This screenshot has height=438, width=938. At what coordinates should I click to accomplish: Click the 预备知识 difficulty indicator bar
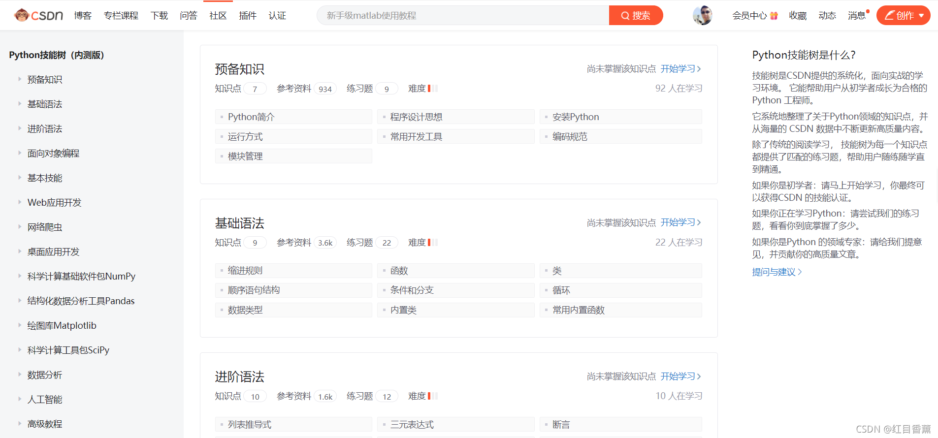click(433, 89)
